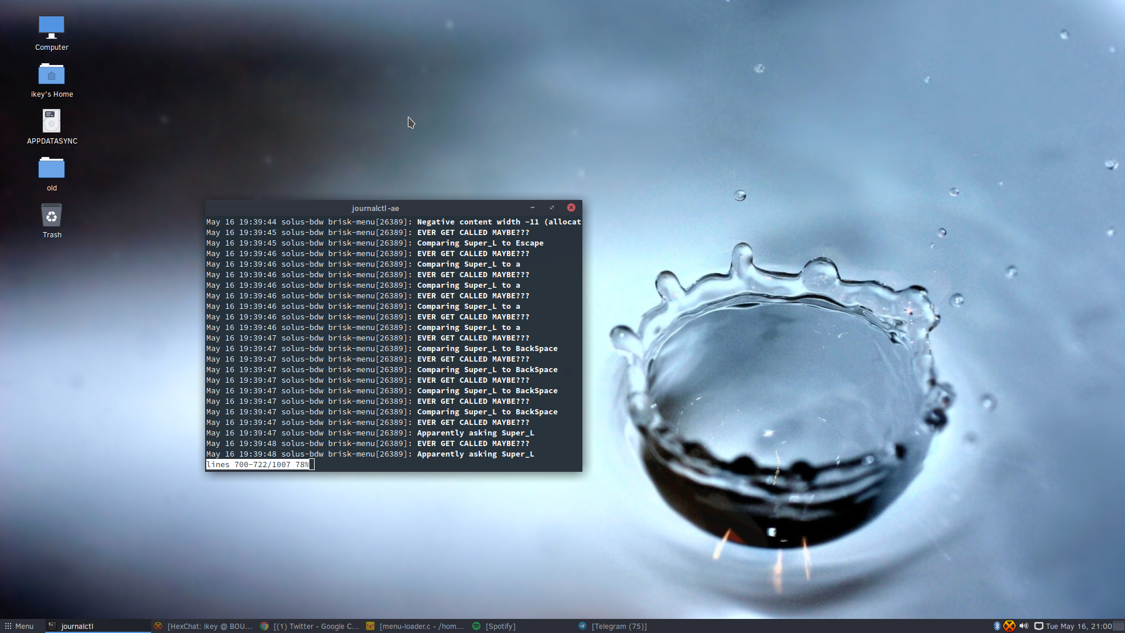This screenshot has width=1125, height=633.
Task: Click the show desktop button at panel end
Action: click(1119, 626)
